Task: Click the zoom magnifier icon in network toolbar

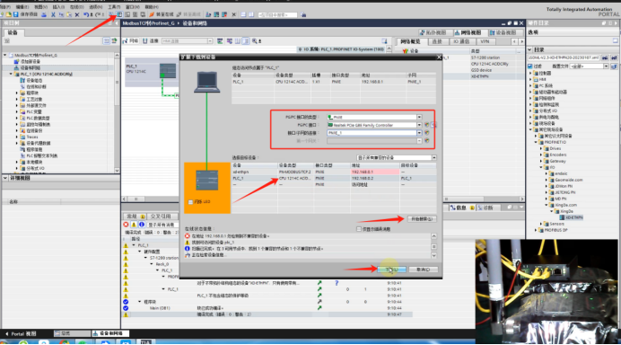Action: coord(254,40)
